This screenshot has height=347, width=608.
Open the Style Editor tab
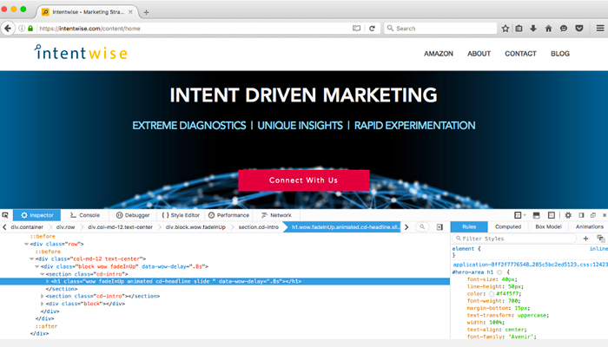[x=181, y=215]
